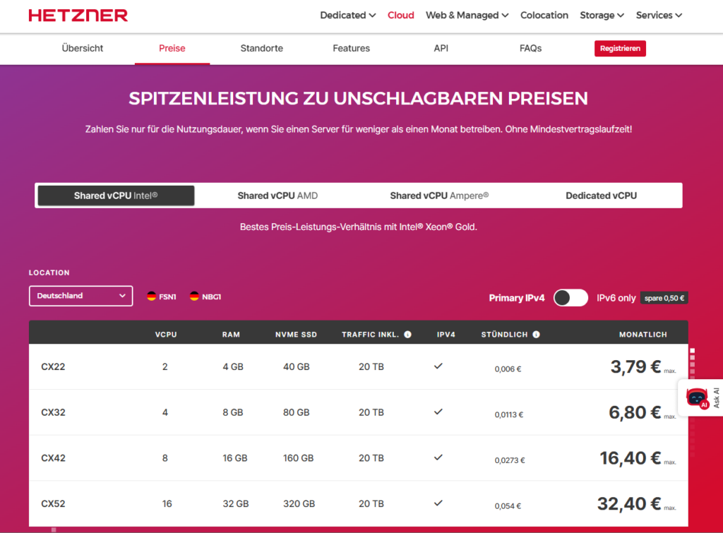Click the IPv4 checkmark in CX32 row
This screenshot has width=723, height=533.
[x=438, y=412]
